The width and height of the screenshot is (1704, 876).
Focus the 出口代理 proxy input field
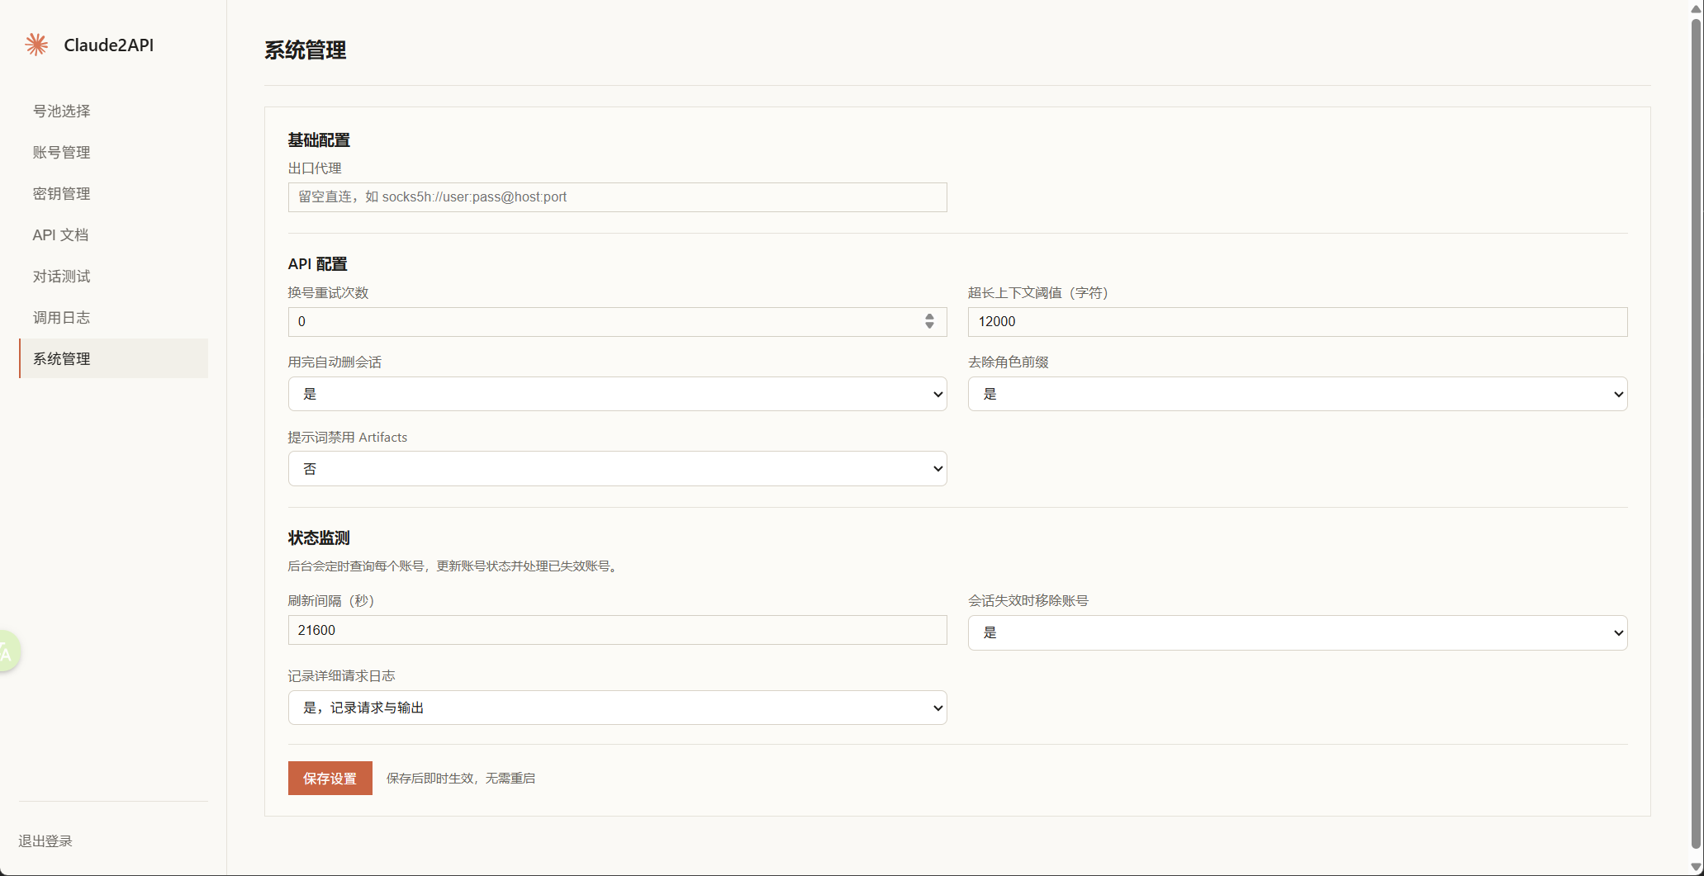click(x=617, y=197)
